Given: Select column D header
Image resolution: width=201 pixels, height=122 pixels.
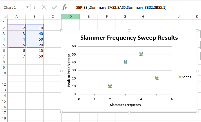Looking at the screenshot, I should [70, 17].
